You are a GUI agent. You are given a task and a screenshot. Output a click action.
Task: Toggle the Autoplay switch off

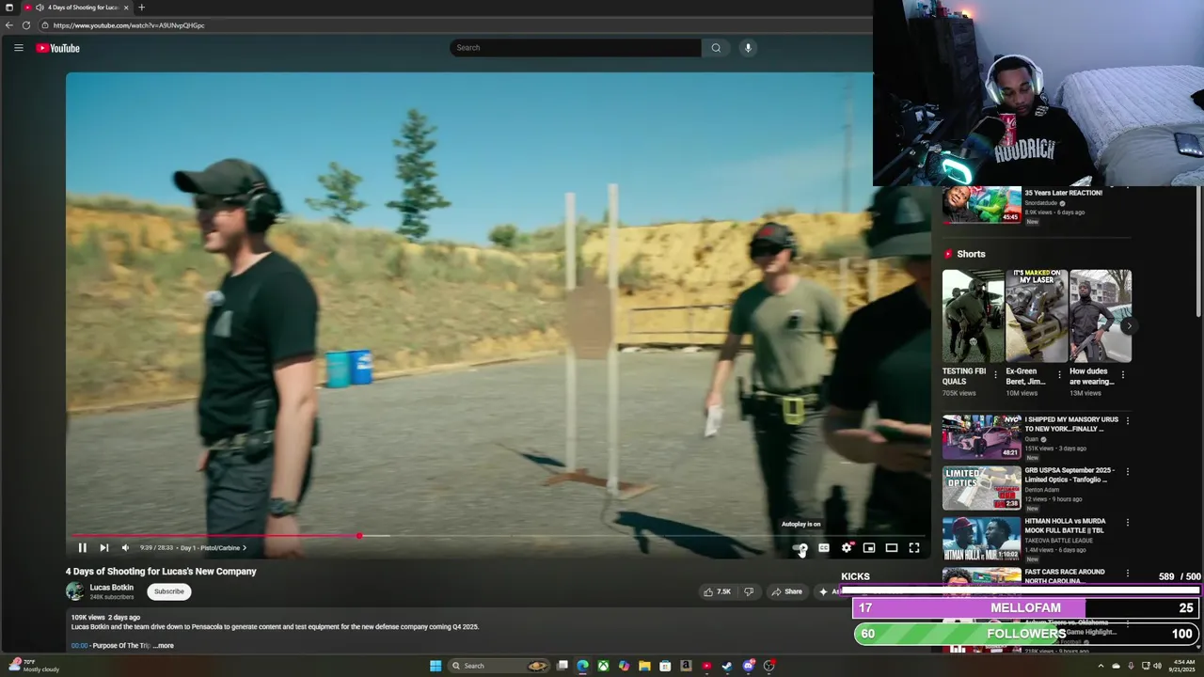tap(800, 547)
